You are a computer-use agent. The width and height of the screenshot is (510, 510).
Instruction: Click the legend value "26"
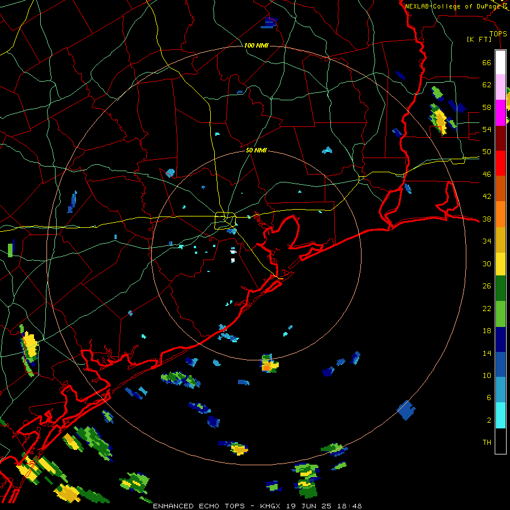pyautogui.click(x=487, y=286)
